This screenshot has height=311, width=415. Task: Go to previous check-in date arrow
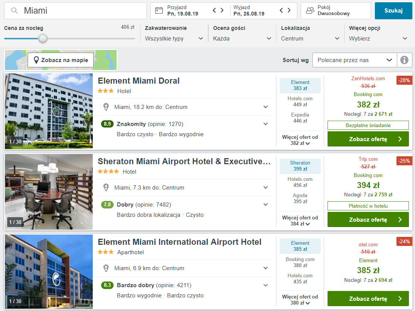(214, 10)
